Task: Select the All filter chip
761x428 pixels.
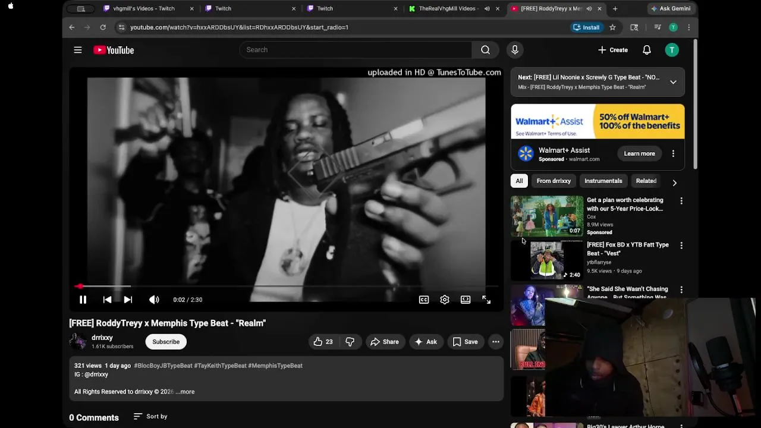Action: [519, 181]
